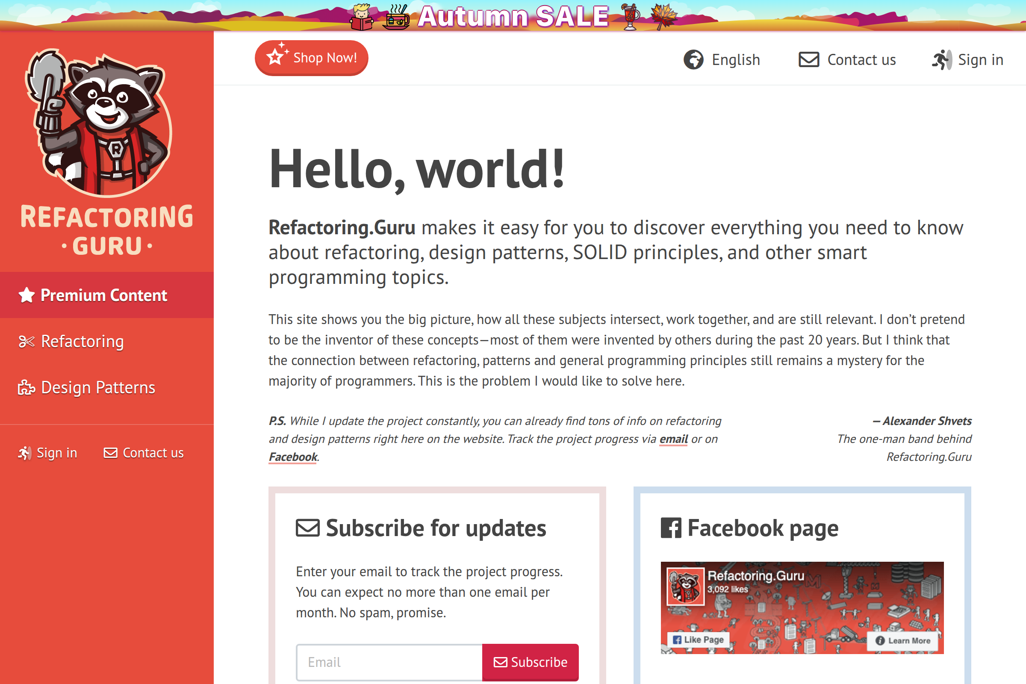Image resolution: width=1026 pixels, height=684 pixels.
Task: Click the Shop Now! button
Action: (312, 58)
